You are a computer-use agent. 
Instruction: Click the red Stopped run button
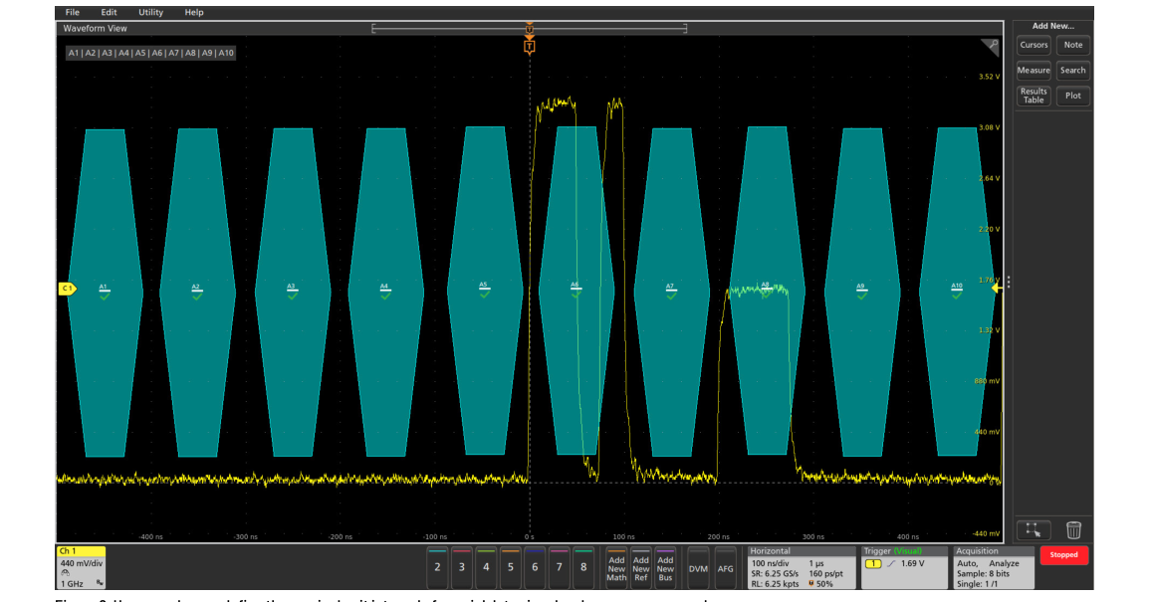tap(1063, 555)
